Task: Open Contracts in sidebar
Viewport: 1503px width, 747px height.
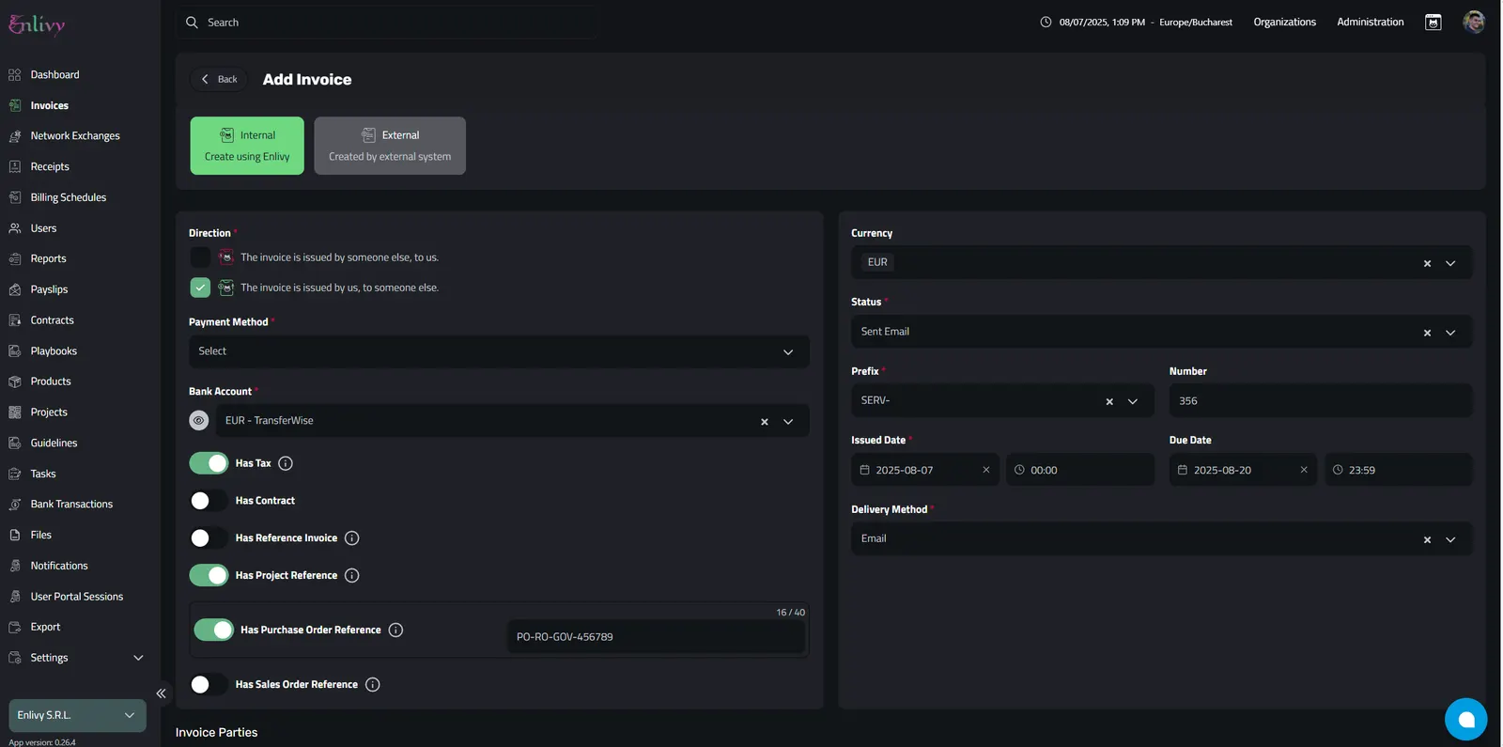Action: [52, 320]
